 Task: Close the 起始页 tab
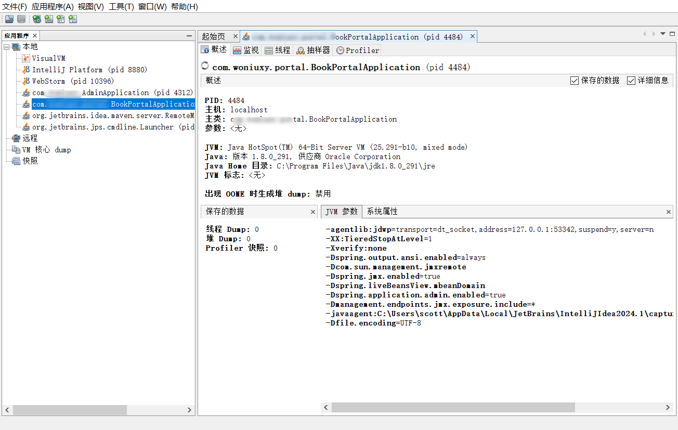coord(235,36)
